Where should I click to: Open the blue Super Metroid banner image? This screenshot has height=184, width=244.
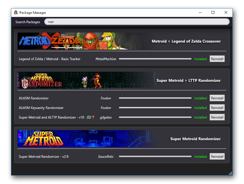[86, 139]
